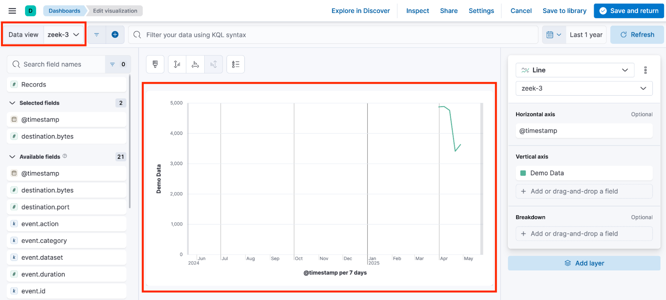Open right axis settings icon
Viewport: 666px width, 300px height.
tap(214, 64)
